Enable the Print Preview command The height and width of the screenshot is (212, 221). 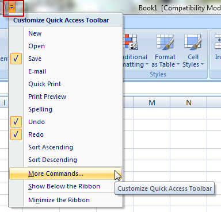click(66, 97)
